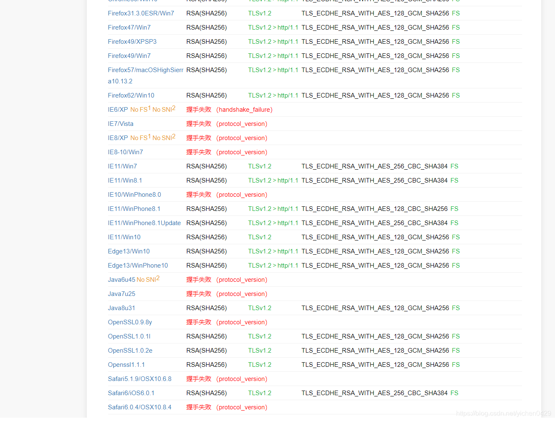Open the Openssl1.1.1 client link
The width and height of the screenshot is (555, 421).
point(126,365)
